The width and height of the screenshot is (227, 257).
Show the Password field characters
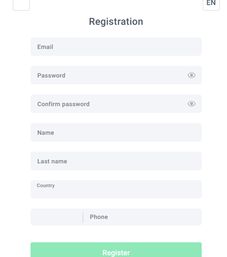coord(191,75)
